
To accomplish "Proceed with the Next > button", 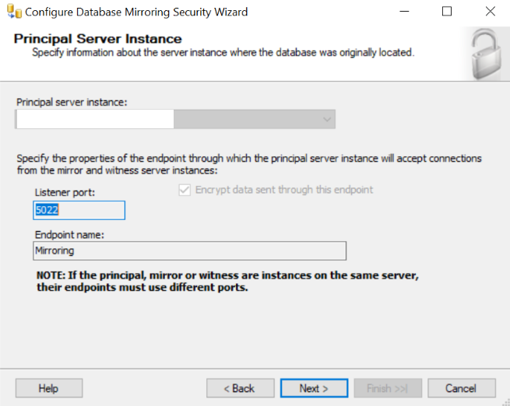I will 313,388.
